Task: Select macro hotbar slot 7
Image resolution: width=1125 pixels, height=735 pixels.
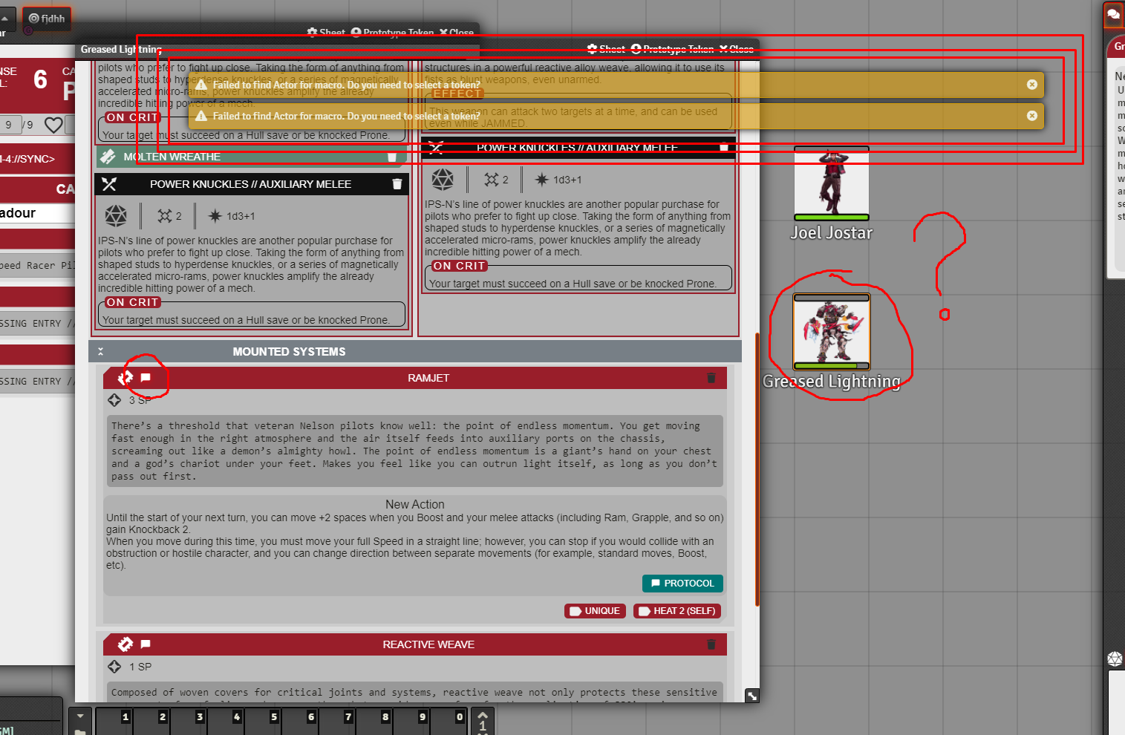Action: point(337,722)
